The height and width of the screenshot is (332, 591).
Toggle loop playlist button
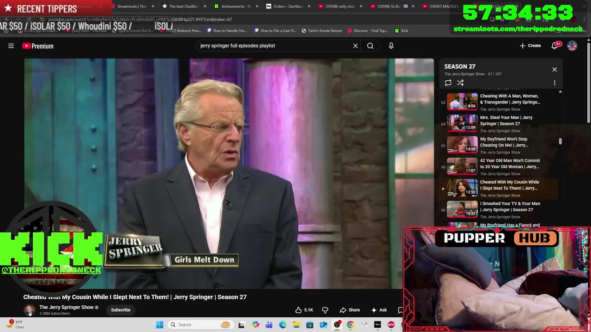[x=448, y=83]
